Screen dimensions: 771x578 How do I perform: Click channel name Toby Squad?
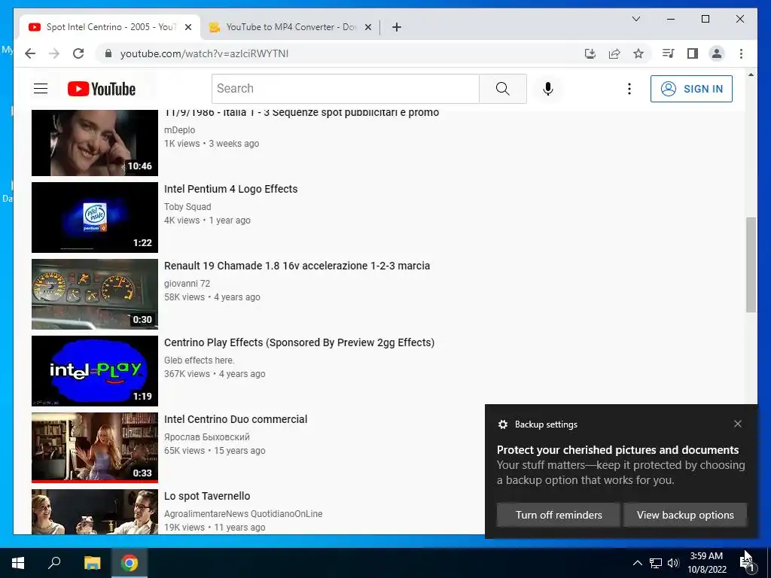point(187,207)
